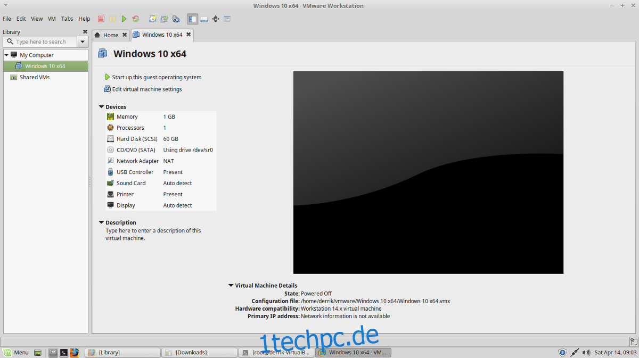This screenshot has height=358, width=639.
Task: Click Start up this guest operating system
Action: pos(153,77)
